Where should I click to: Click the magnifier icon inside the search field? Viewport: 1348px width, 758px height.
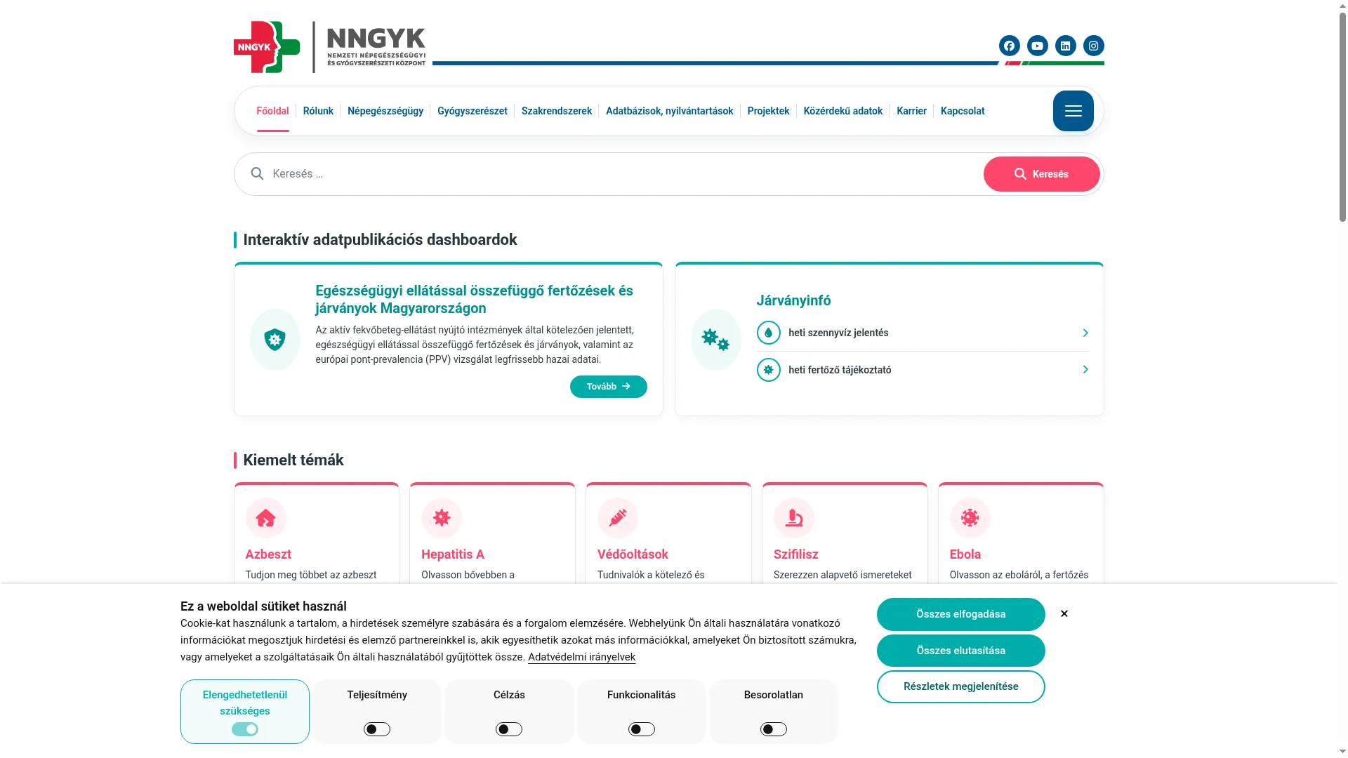point(257,173)
